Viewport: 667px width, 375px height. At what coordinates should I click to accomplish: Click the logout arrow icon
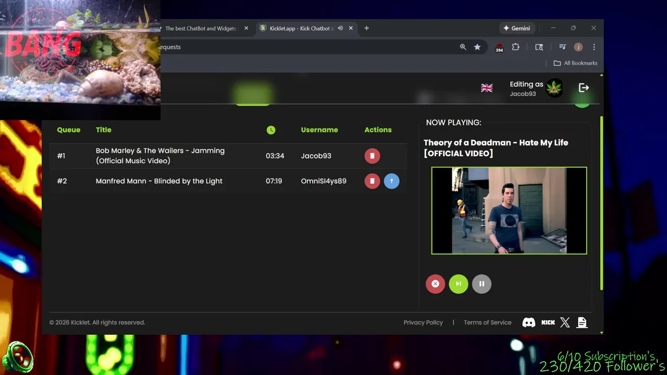pyautogui.click(x=584, y=88)
